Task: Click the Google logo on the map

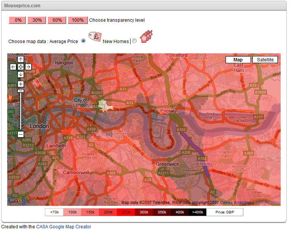Action: click(x=19, y=201)
